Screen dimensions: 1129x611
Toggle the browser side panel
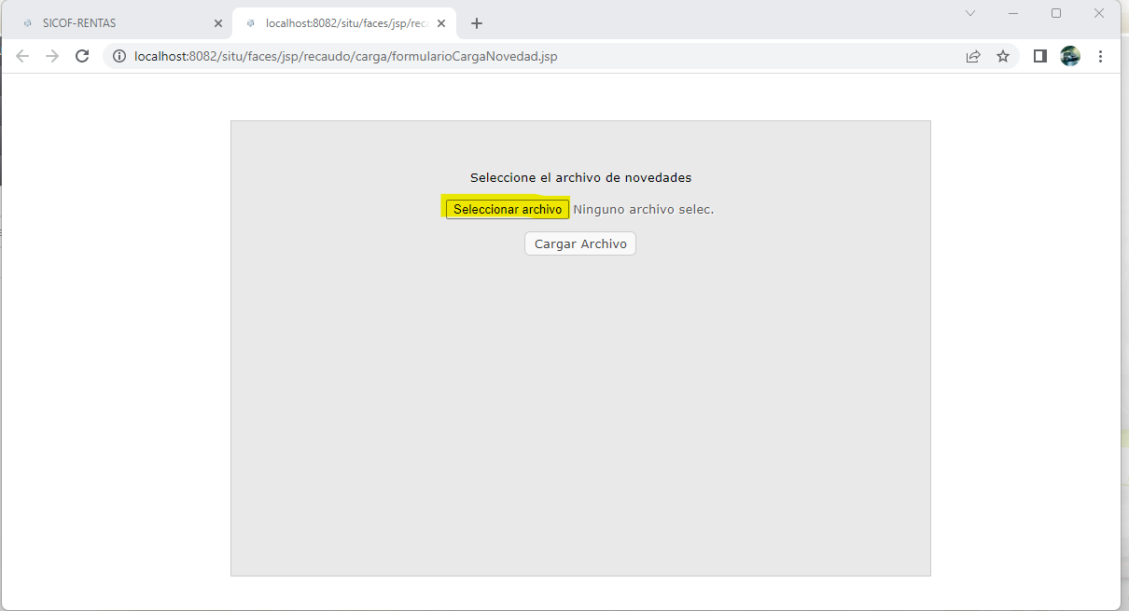(1040, 56)
